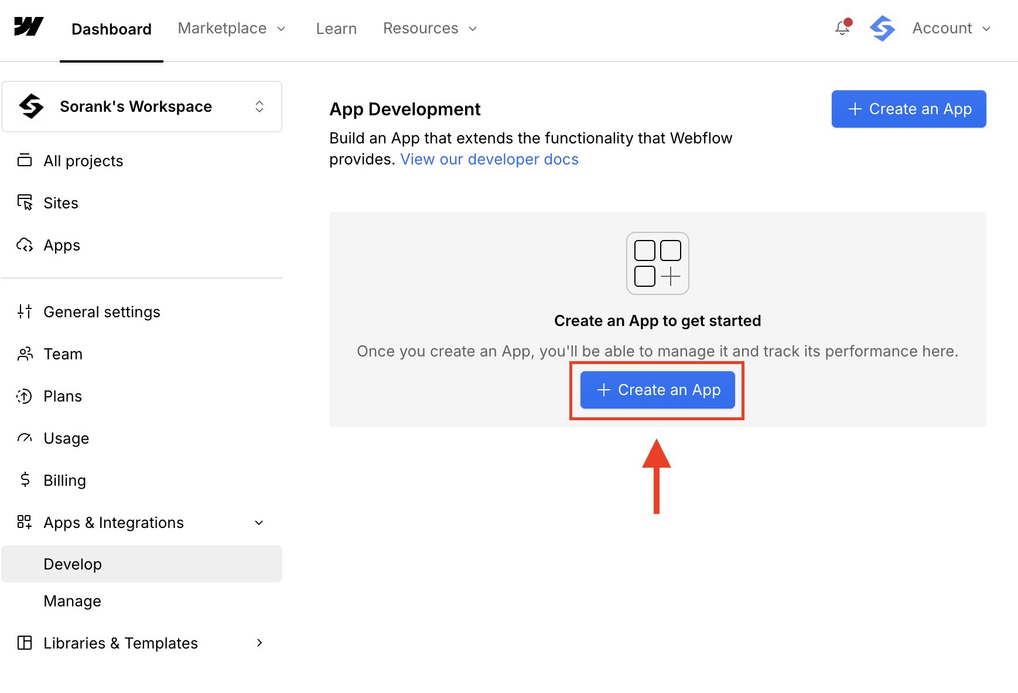Click the Apps cloud code icon
Image resolution: width=1018 pixels, height=693 pixels.
25,245
